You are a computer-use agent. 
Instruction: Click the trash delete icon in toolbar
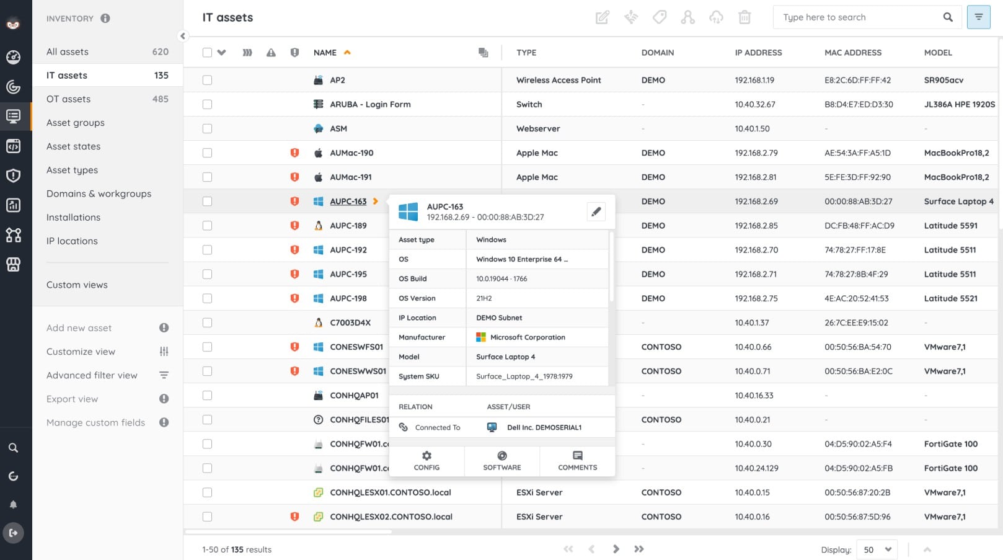pyautogui.click(x=745, y=17)
